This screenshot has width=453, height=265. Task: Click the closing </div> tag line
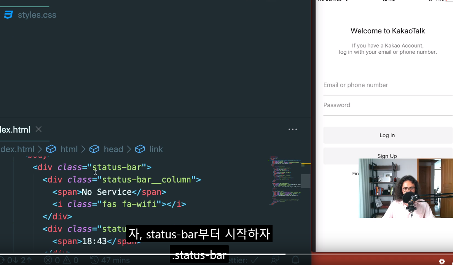coord(57,216)
